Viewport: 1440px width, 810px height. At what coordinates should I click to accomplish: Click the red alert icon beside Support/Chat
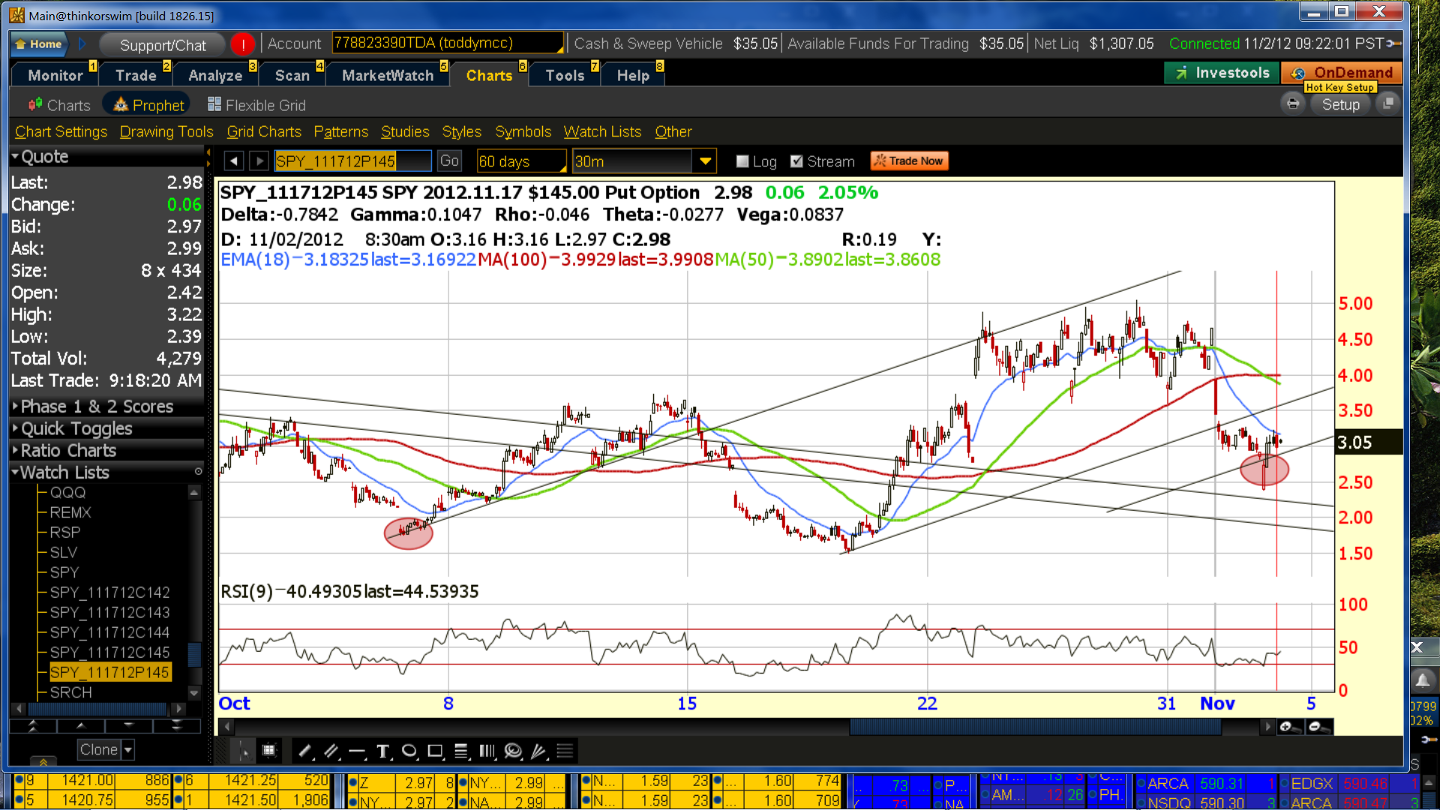242,44
